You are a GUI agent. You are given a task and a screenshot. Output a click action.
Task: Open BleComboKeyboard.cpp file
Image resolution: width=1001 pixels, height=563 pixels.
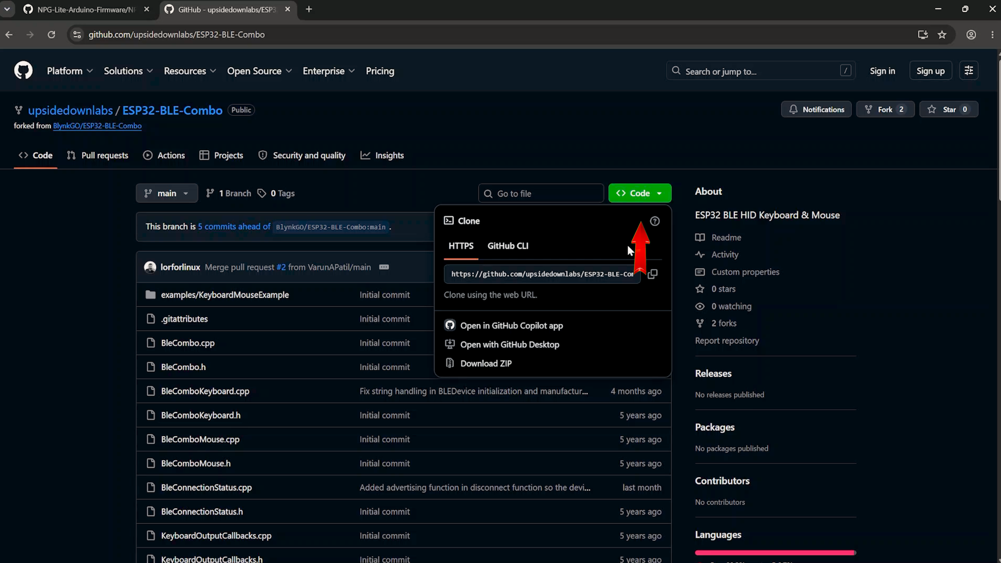pyautogui.click(x=205, y=391)
